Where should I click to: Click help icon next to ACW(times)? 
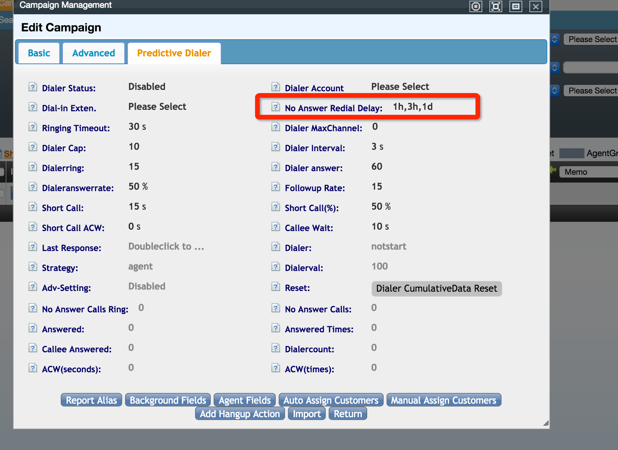276,368
